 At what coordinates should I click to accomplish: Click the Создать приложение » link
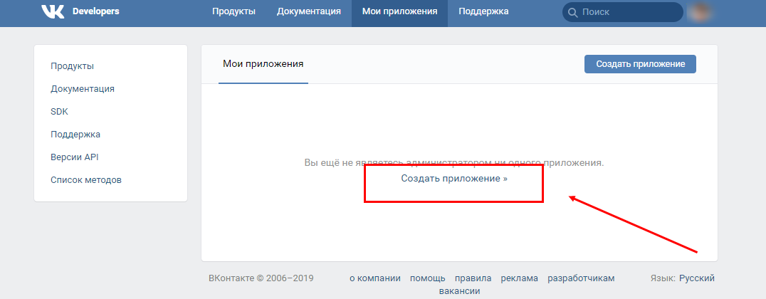pos(454,178)
